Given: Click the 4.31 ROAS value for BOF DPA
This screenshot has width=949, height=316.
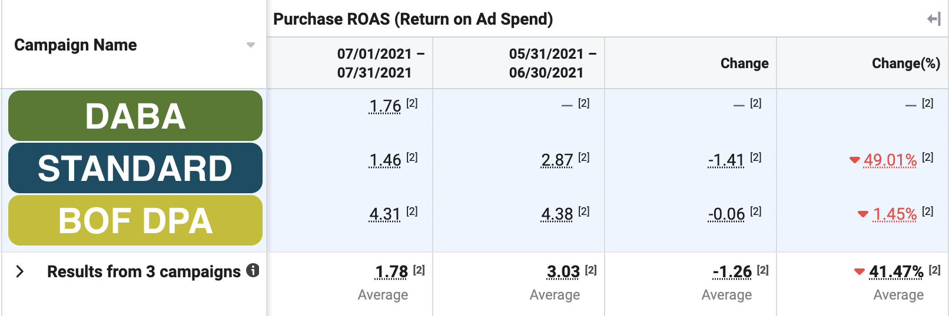Looking at the screenshot, I should pyautogui.click(x=385, y=214).
